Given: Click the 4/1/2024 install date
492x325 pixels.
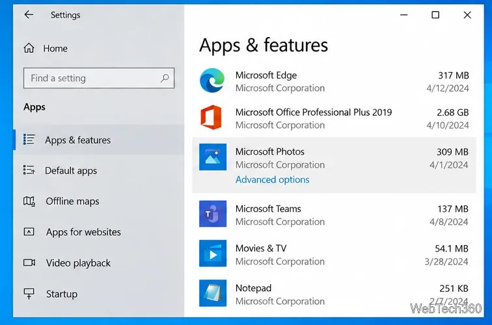Looking at the screenshot, I should (449, 165).
